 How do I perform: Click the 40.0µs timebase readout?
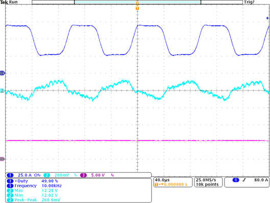[162, 180]
